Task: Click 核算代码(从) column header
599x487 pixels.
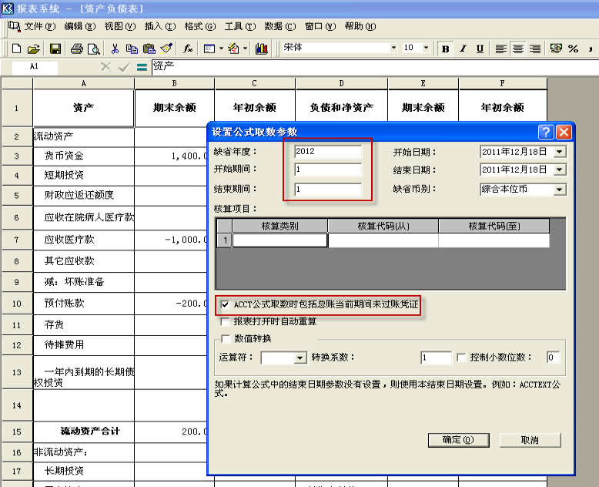Action: (x=383, y=226)
